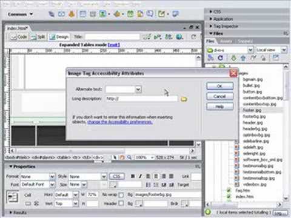This screenshot has width=291, height=218.
Task: Click Cancel in the accessibility dialog
Action: 220,96
